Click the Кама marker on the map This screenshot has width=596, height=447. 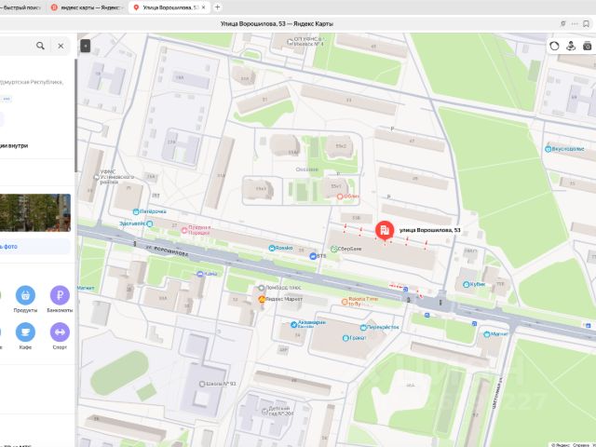200,274
